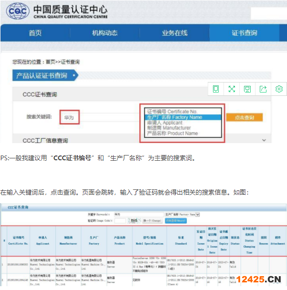Click the 证书截止日期 Expiry Date column header
287x290 pixels.
[223, 240]
